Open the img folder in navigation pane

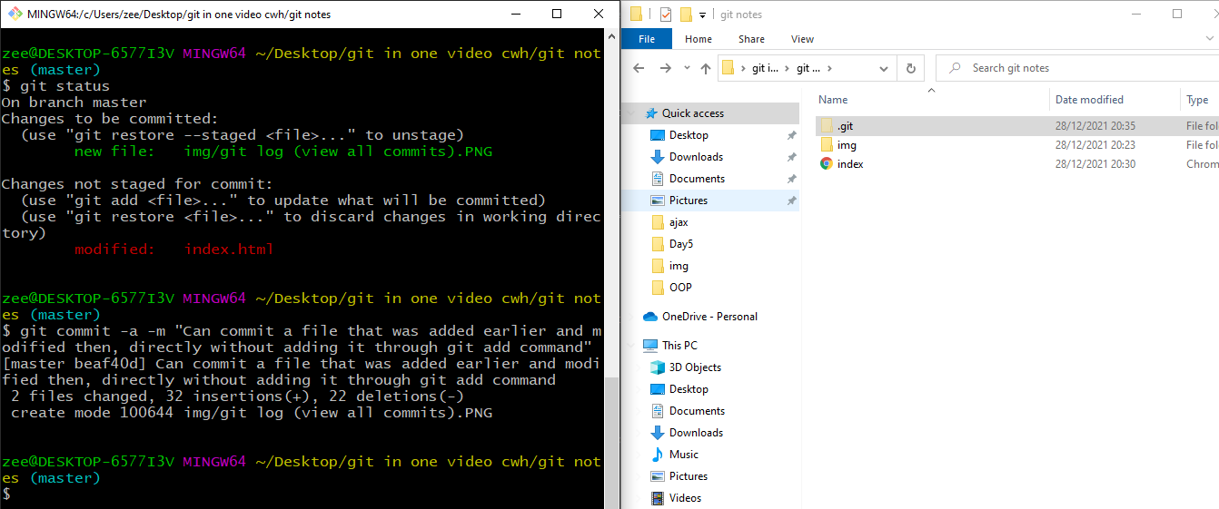click(679, 266)
